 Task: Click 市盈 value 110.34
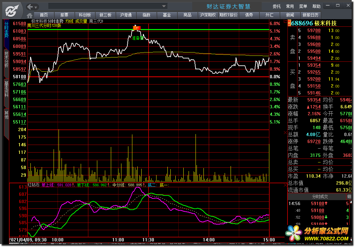coord(313,176)
